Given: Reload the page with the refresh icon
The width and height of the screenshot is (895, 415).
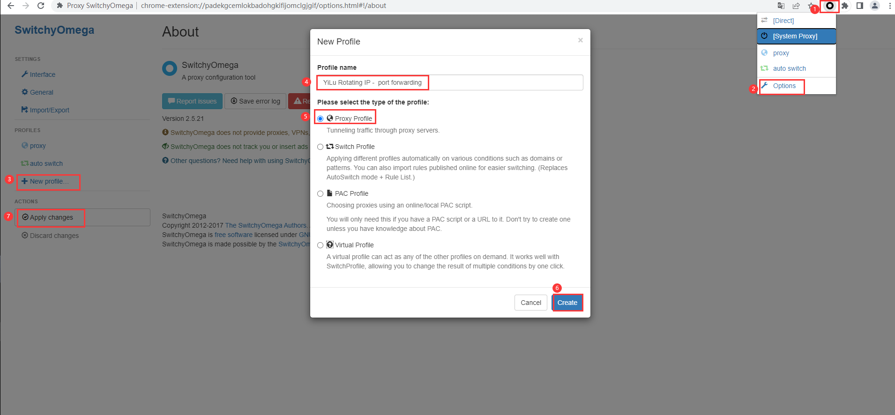Looking at the screenshot, I should 41,6.
